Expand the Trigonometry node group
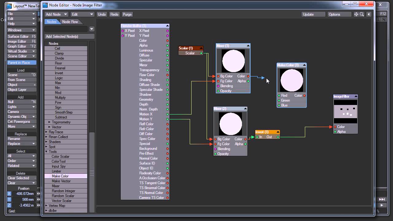The height and width of the screenshot is (221, 393). click(x=49, y=122)
